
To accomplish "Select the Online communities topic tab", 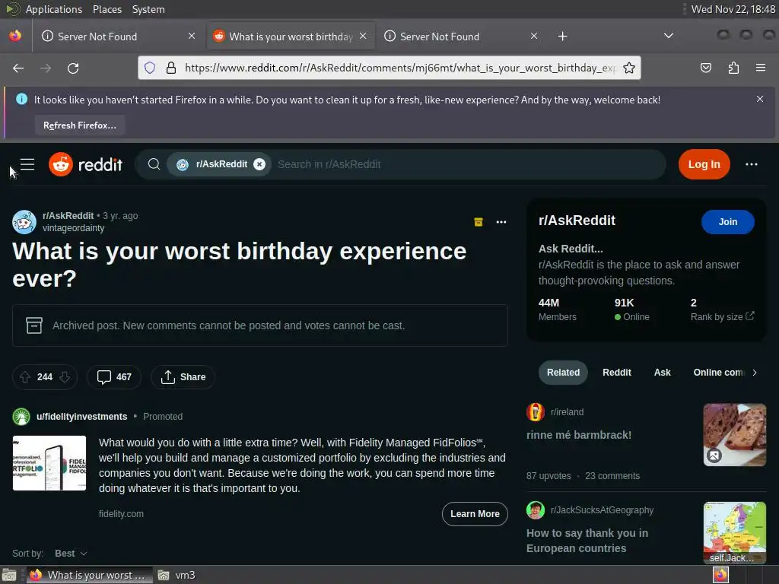I will 718,373.
